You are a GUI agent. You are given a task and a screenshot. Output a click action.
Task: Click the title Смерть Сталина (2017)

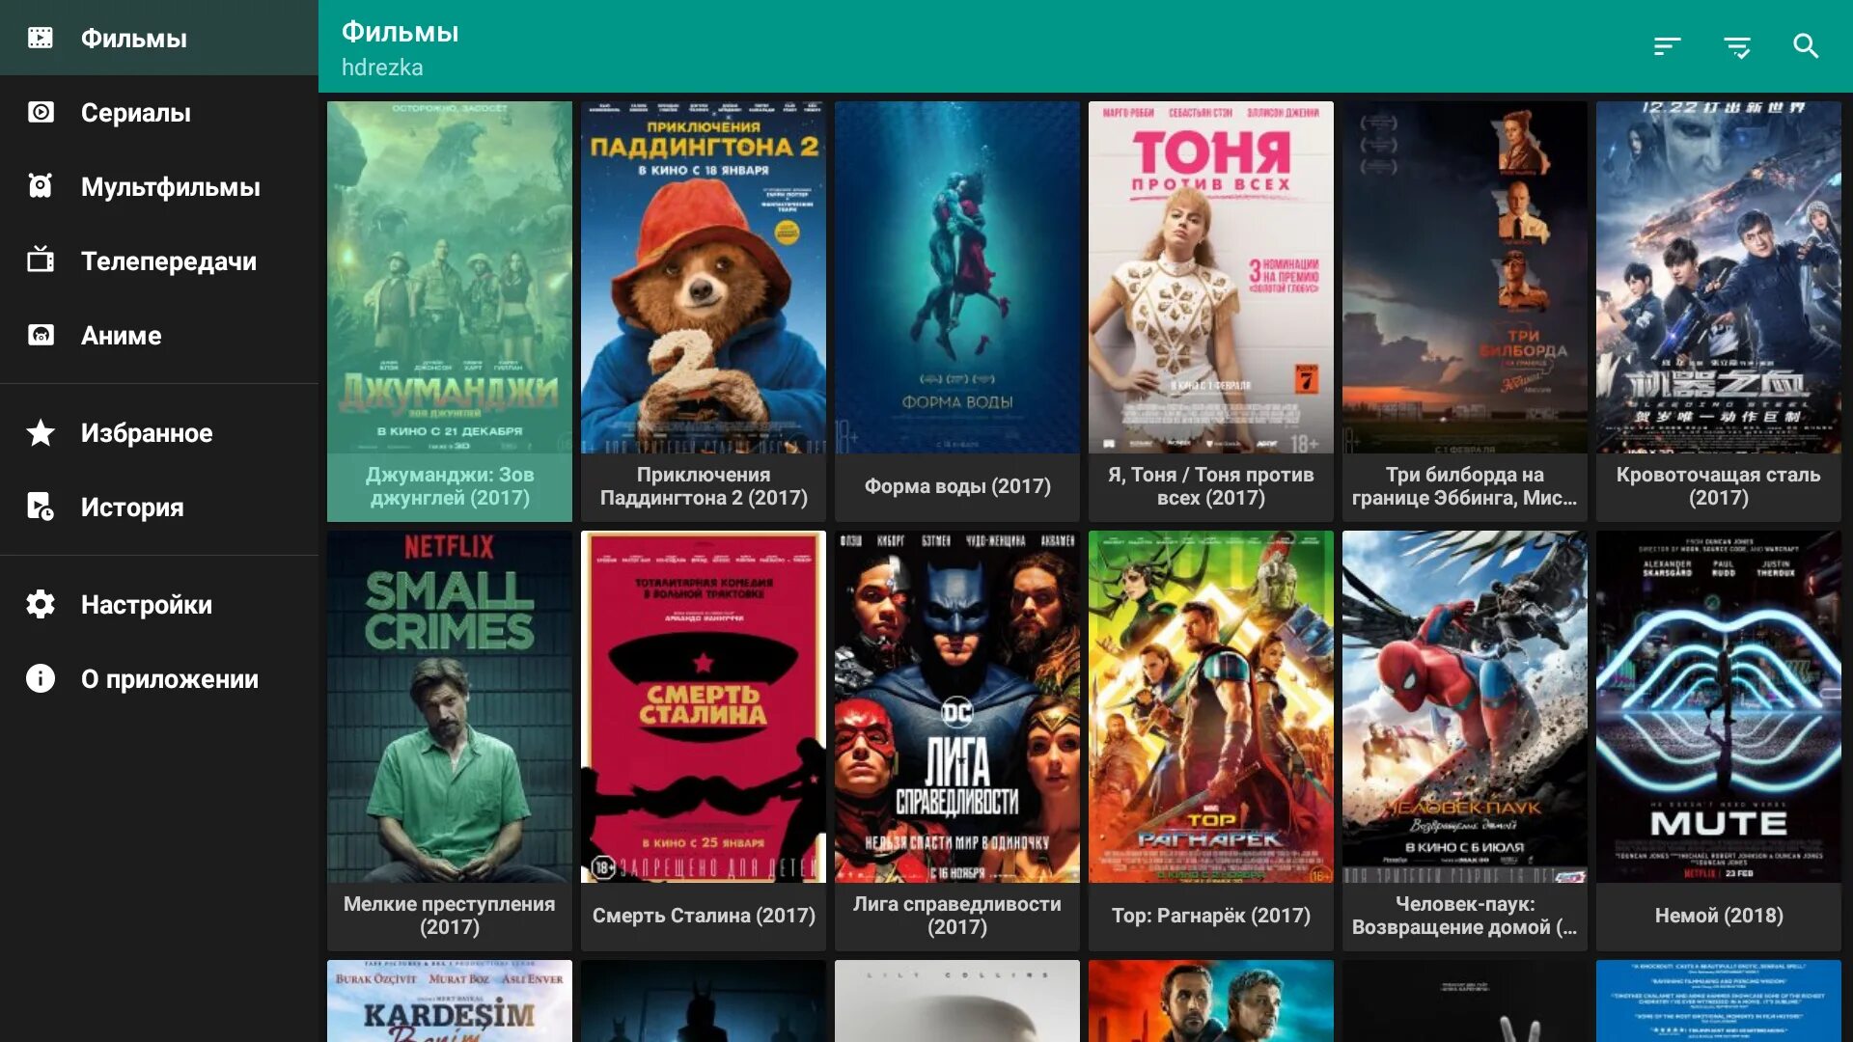coord(704,916)
